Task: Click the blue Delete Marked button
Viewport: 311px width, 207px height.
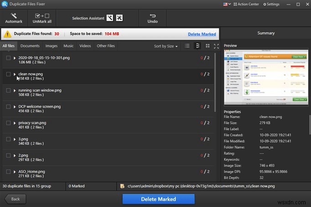Action: [x=158, y=199]
